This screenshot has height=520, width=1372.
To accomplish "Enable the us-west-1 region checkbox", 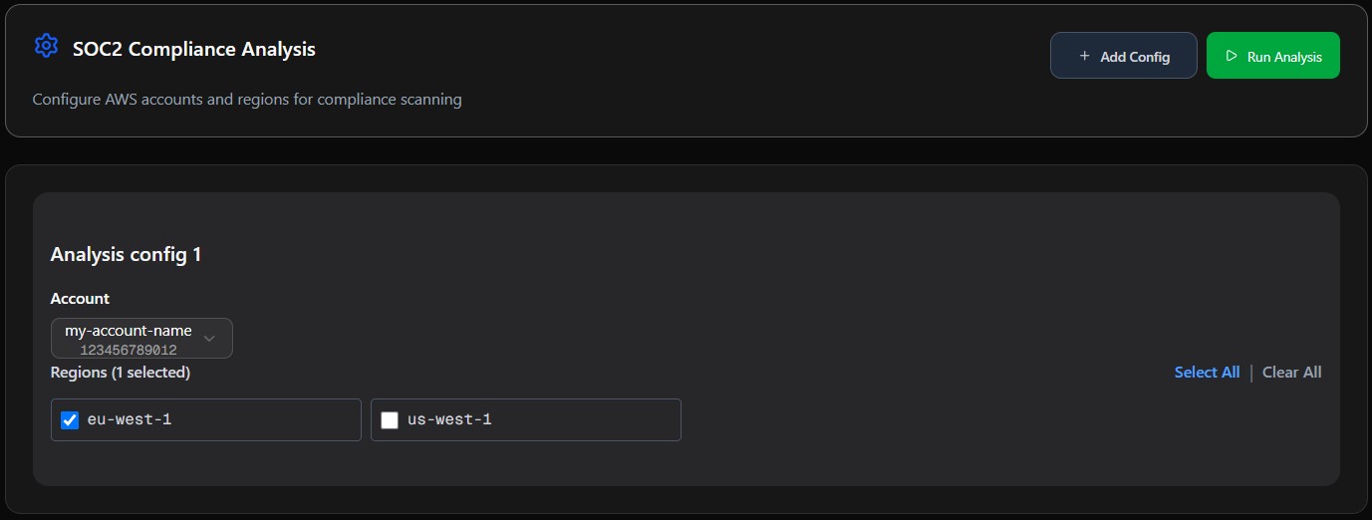I will coord(390,420).
